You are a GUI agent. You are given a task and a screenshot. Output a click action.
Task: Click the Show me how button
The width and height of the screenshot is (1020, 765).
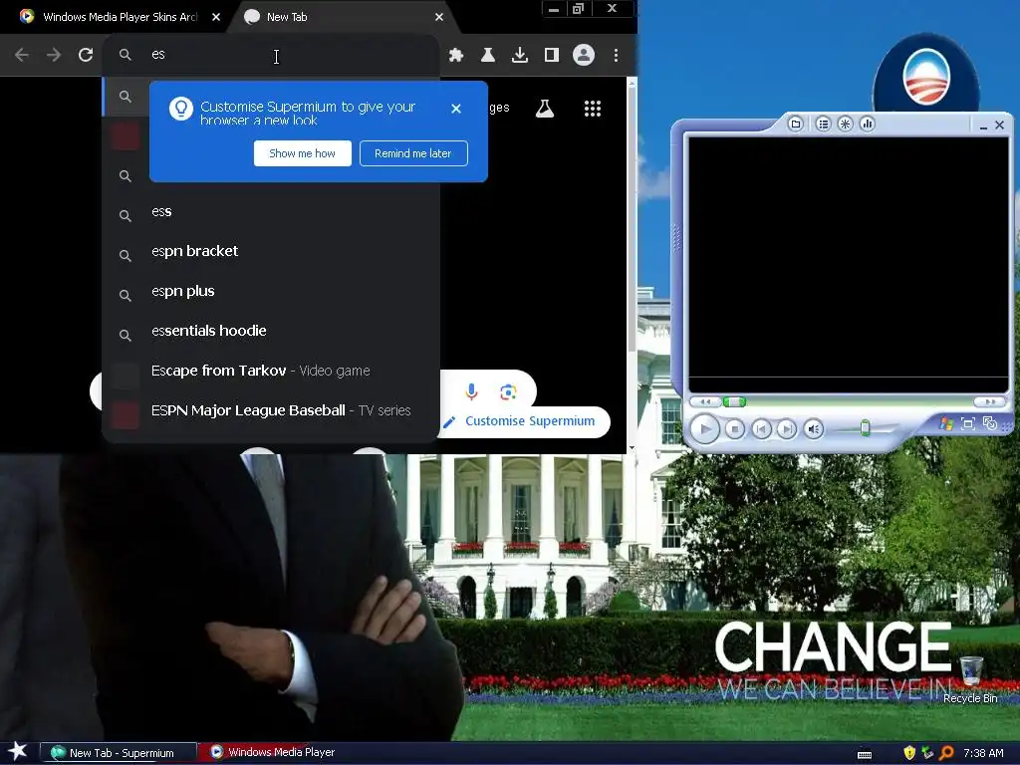point(303,153)
